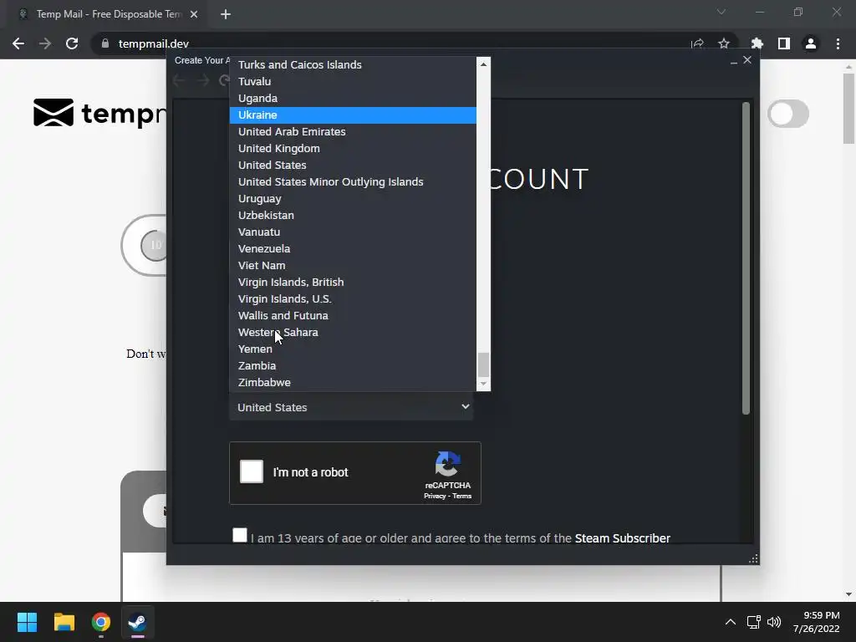Open Chrome three-dot menu
The width and height of the screenshot is (856, 642).
tap(838, 43)
